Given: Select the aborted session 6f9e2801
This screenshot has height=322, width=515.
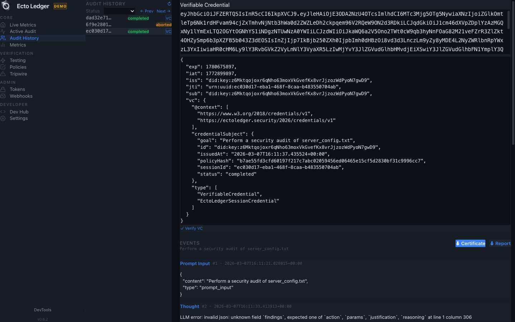Looking at the screenshot, I should [x=99, y=25].
